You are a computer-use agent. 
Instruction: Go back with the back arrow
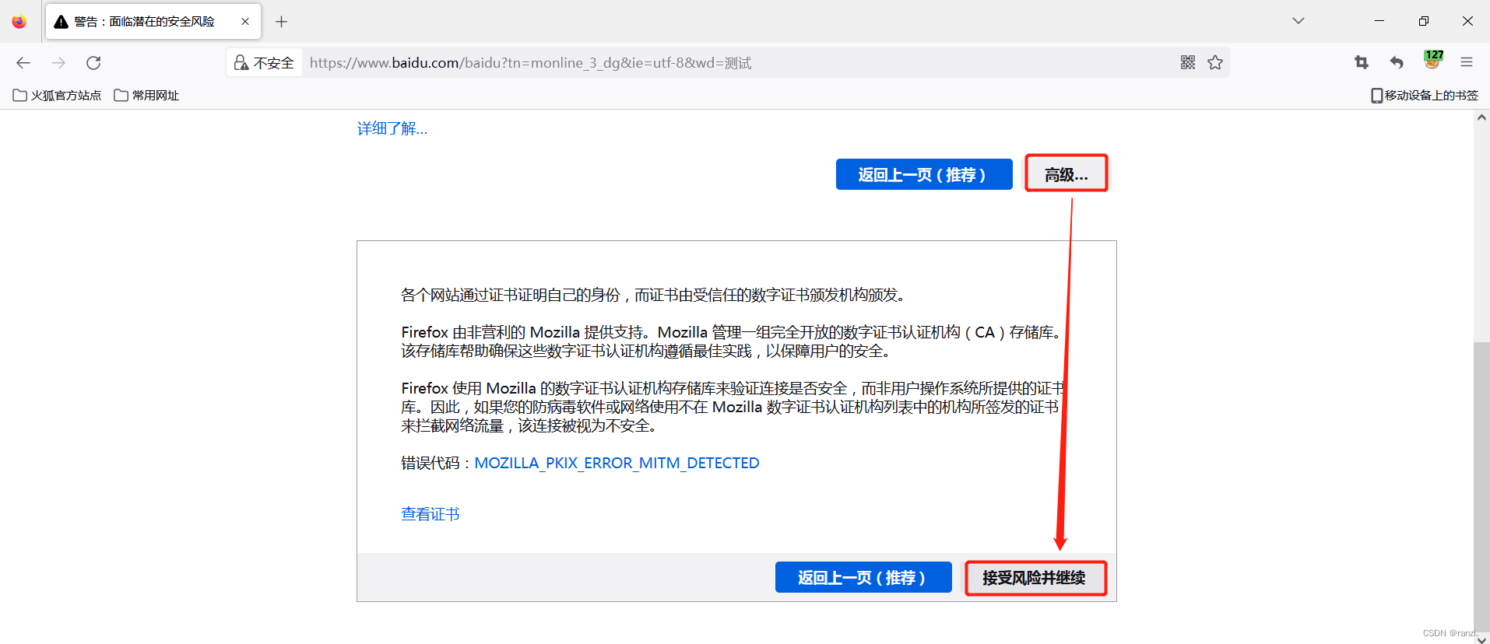(23, 63)
